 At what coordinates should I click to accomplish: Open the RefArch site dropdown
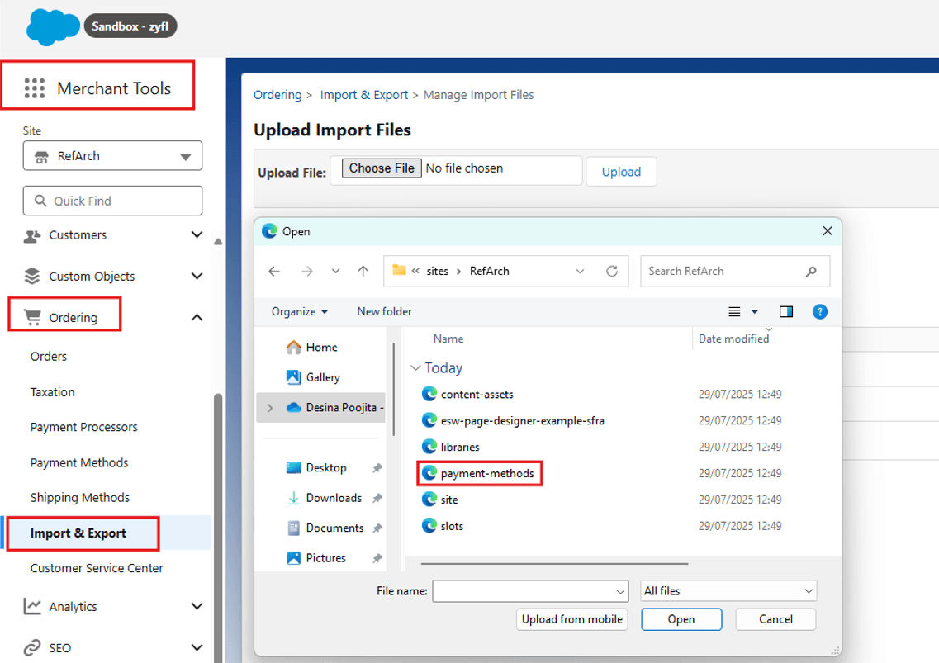[x=112, y=156]
